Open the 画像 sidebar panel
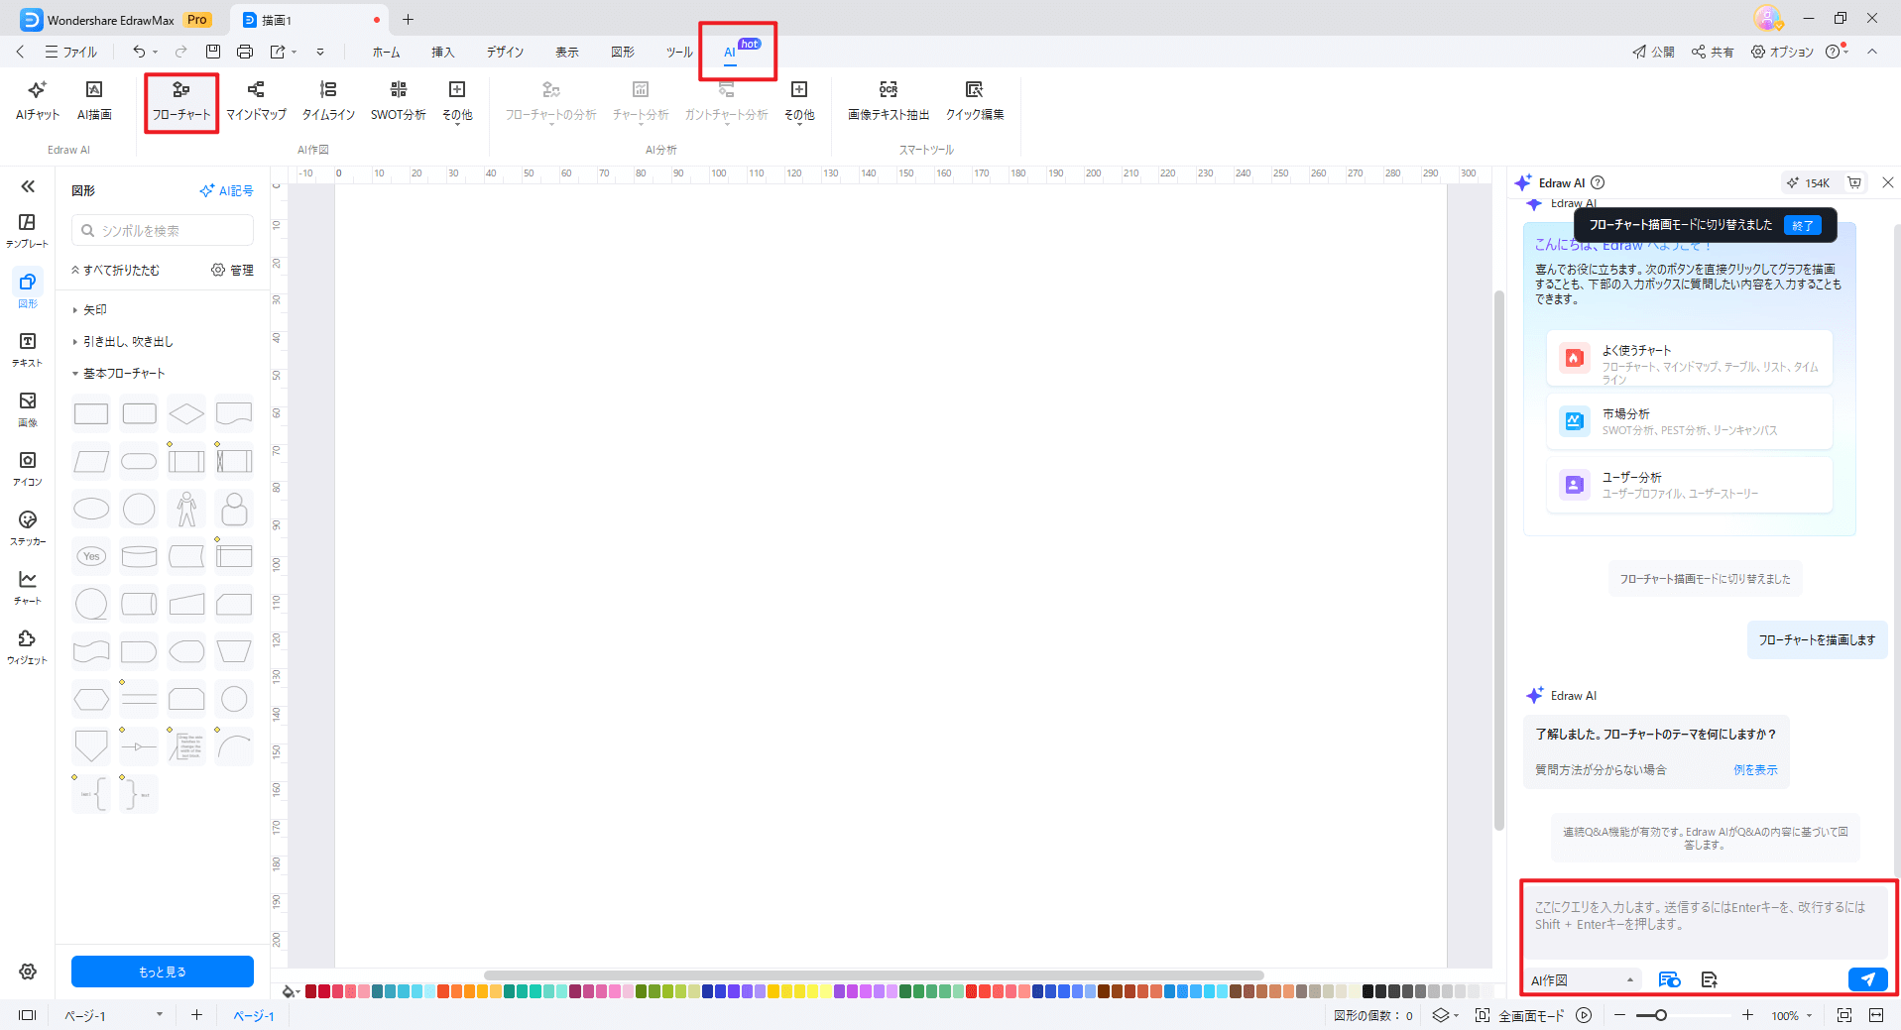Image resolution: width=1901 pixels, height=1030 pixels. point(28,408)
